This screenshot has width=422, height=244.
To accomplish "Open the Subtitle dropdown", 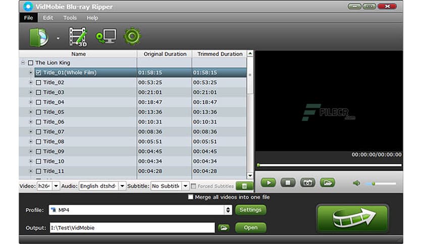I will [185, 186].
